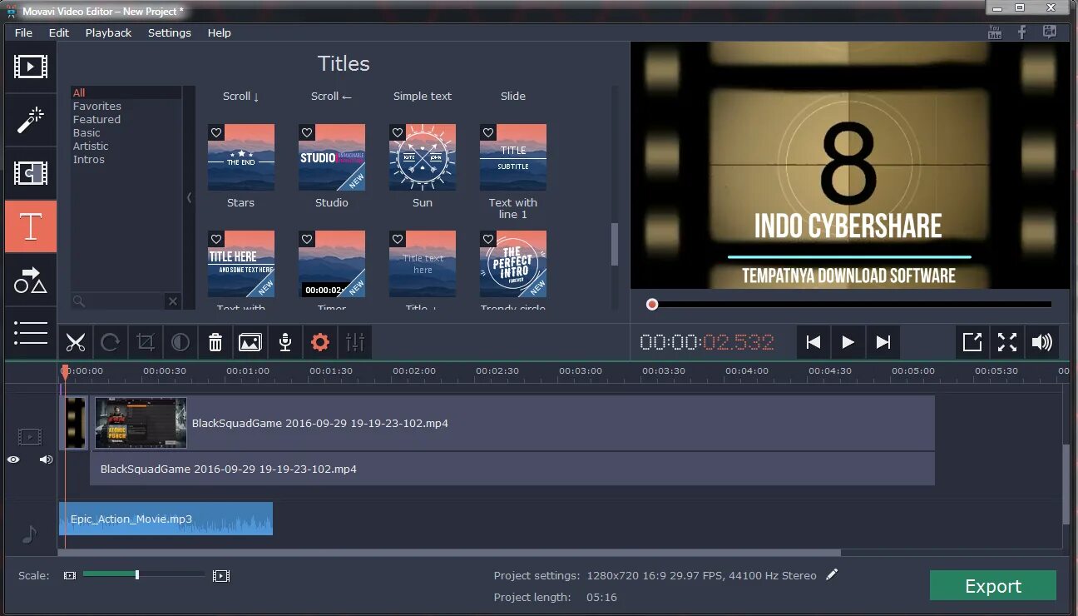Open the Edit menu
The image size is (1078, 616).
pyautogui.click(x=59, y=32)
